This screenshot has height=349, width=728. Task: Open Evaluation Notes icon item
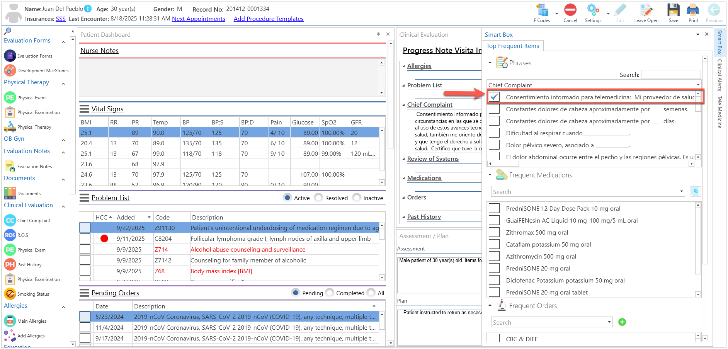[10, 166]
